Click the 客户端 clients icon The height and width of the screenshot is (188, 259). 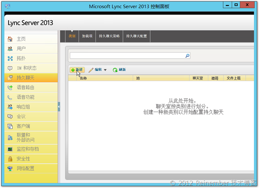tap(10, 127)
